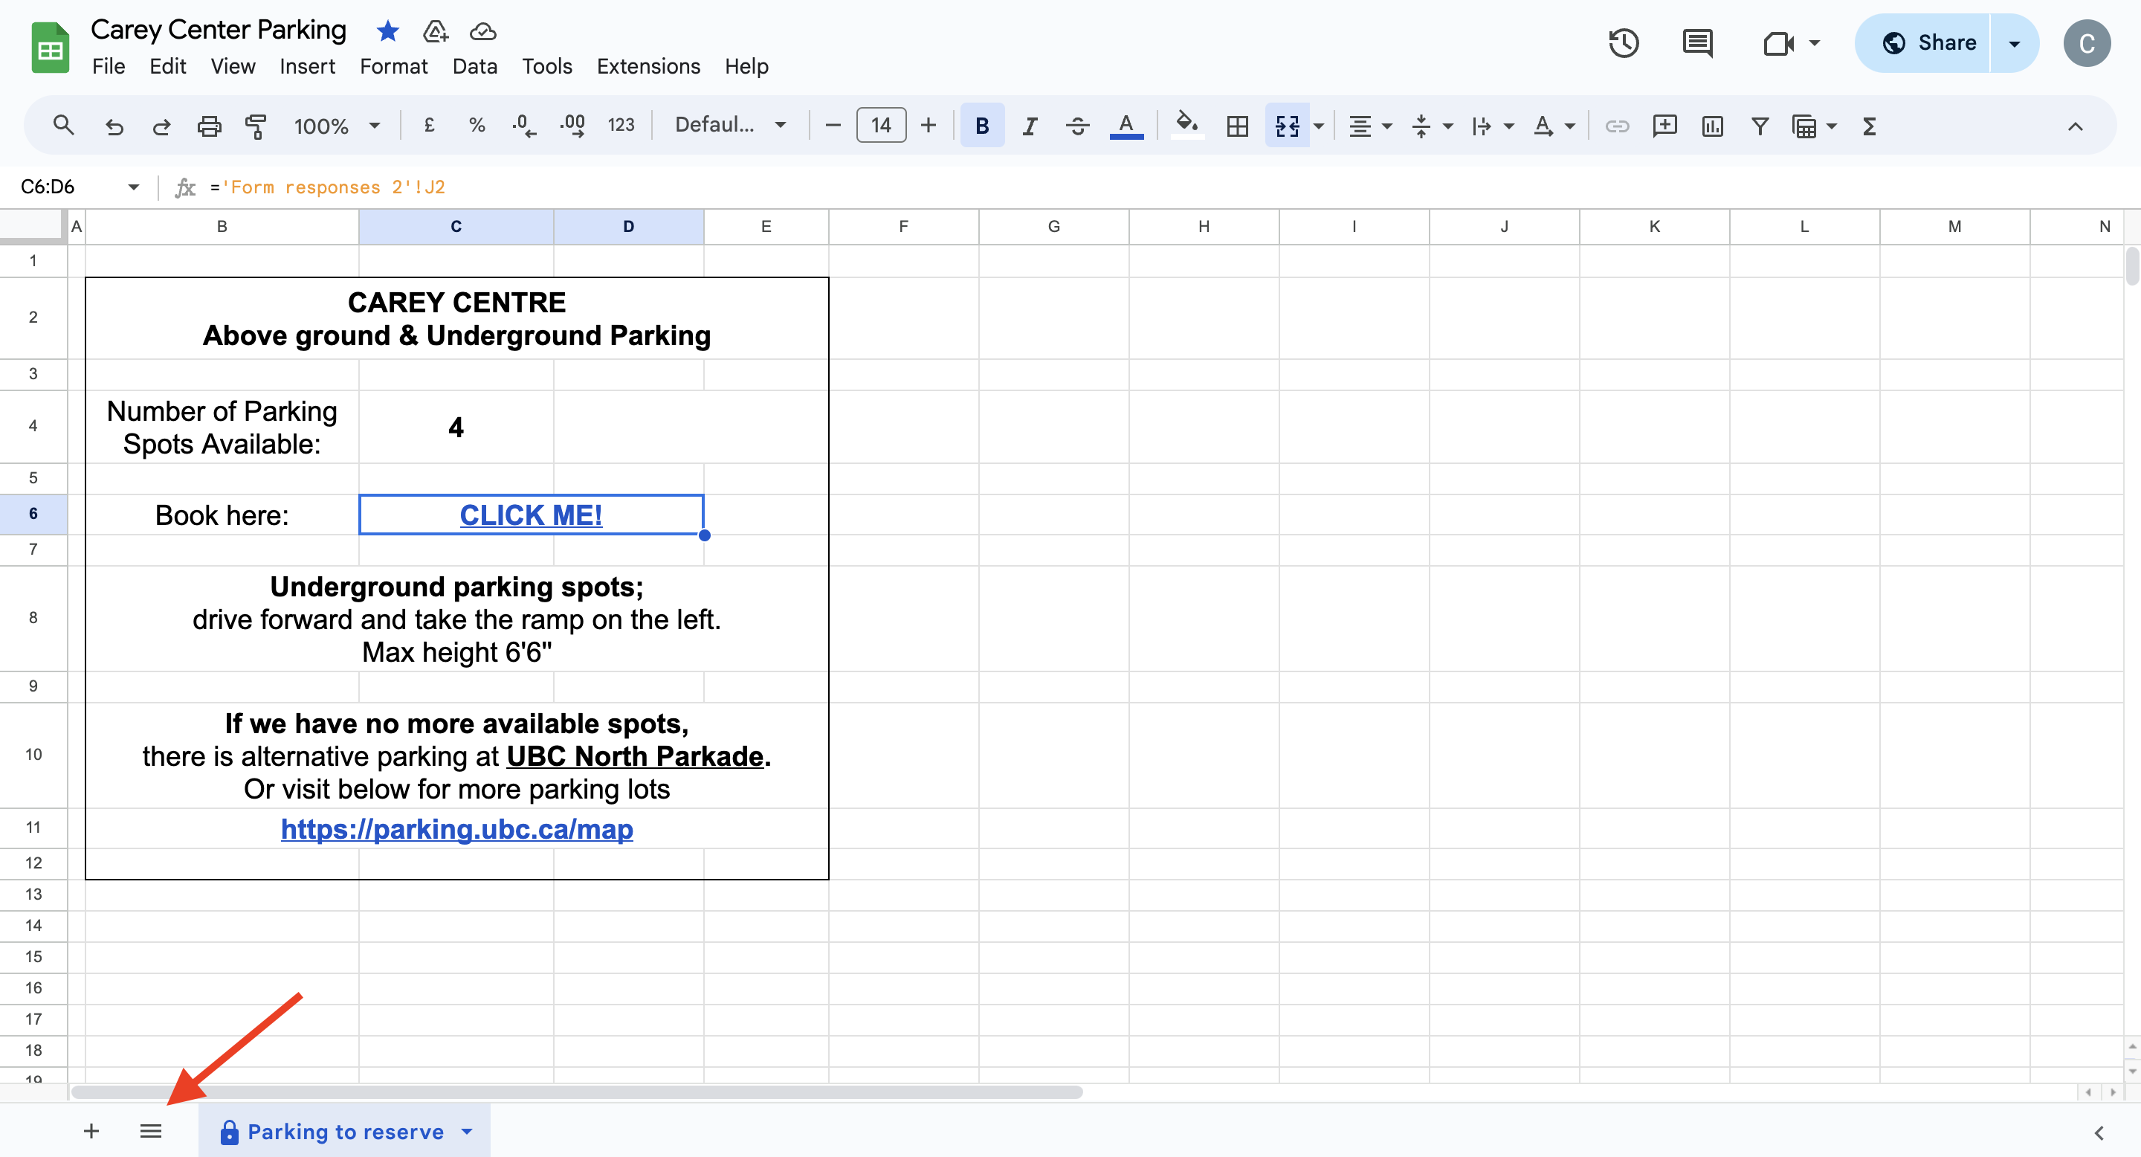This screenshot has width=2141, height=1157.
Task: Click the borders grid icon
Action: click(1237, 126)
